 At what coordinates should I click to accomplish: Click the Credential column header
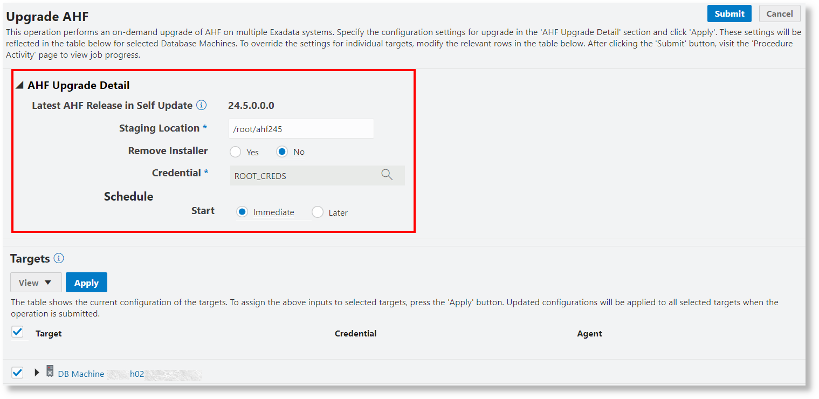(355, 334)
